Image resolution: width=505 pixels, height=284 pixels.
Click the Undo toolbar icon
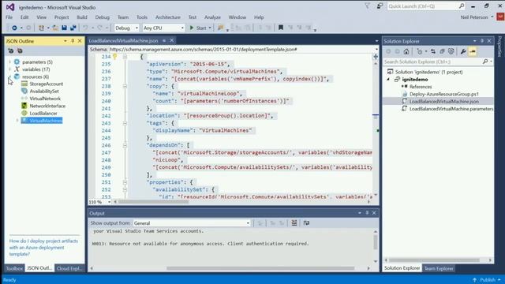coord(85,28)
